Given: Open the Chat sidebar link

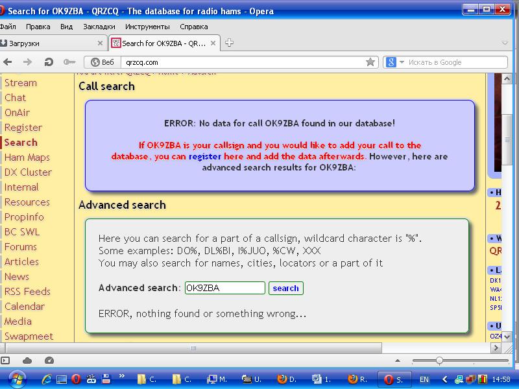Looking at the screenshot, I should click(15, 98).
